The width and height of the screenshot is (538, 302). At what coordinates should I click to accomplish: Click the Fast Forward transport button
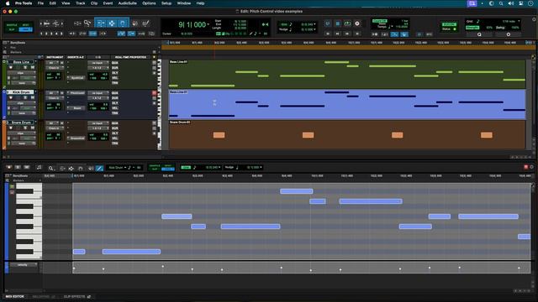pyautogui.click(x=347, y=34)
